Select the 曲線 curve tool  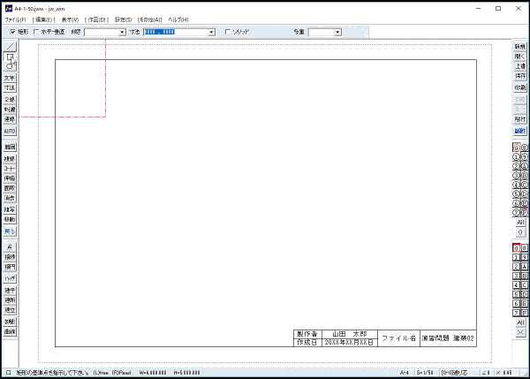tap(10, 331)
